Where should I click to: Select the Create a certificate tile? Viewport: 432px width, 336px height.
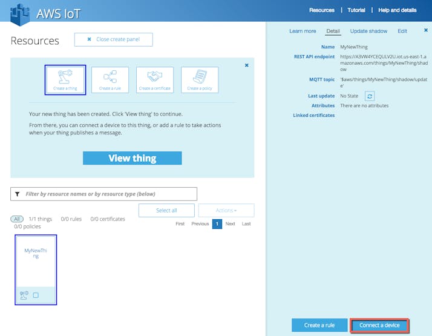(155, 80)
